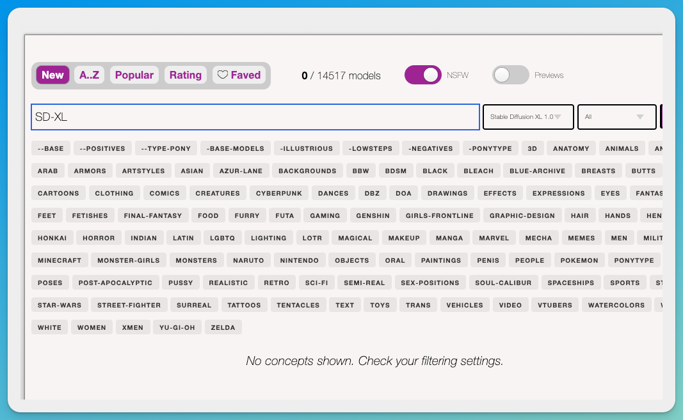Select the ANATOMY tag
Image resolution: width=683 pixels, height=420 pixels.
(x=571, y=148)
